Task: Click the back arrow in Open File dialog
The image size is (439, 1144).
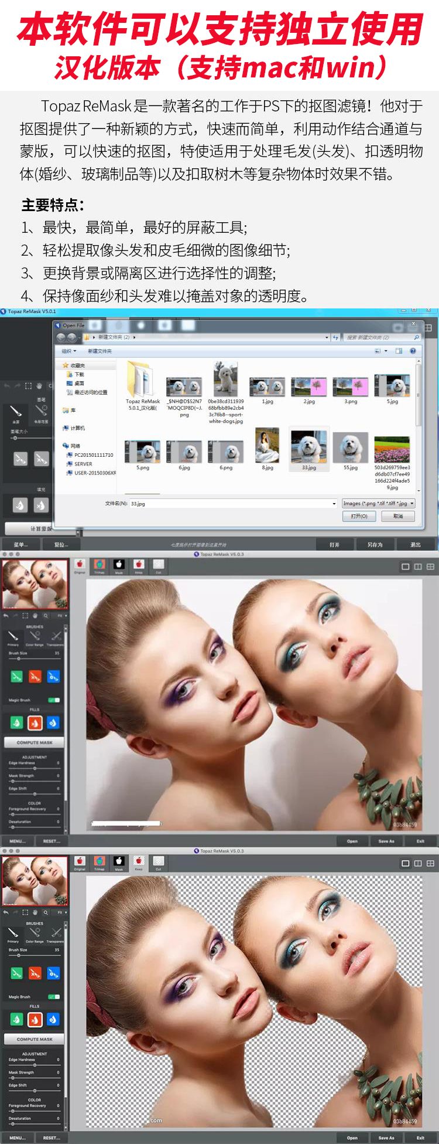Action: (61, 337)
